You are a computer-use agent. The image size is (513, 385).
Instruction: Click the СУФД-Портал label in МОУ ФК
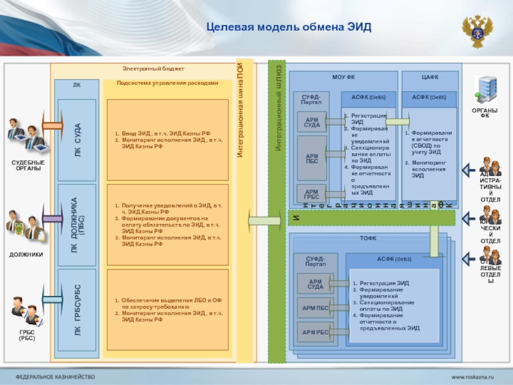coord(311,99)
